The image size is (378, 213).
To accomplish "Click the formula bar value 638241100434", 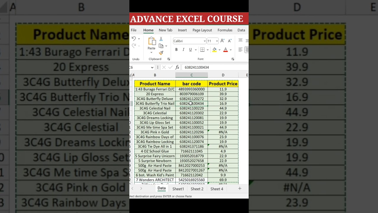I will point(197,67).
